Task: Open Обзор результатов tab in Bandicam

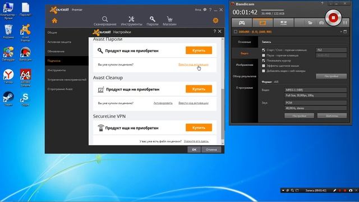Action: pyautogui.click(x=245, y=76)
